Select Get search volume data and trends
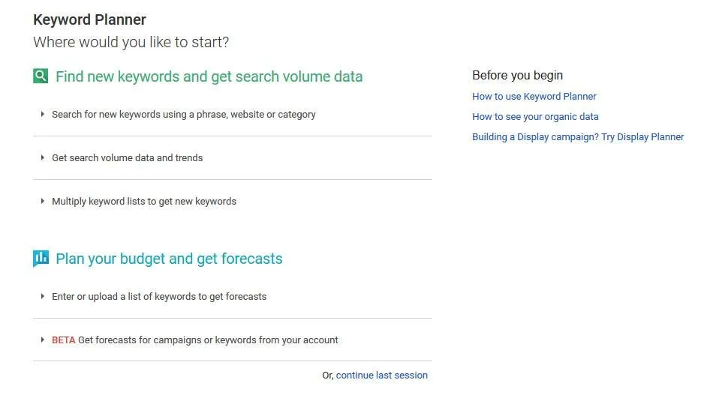Screen dimensions: 701x407 [128, 157]
